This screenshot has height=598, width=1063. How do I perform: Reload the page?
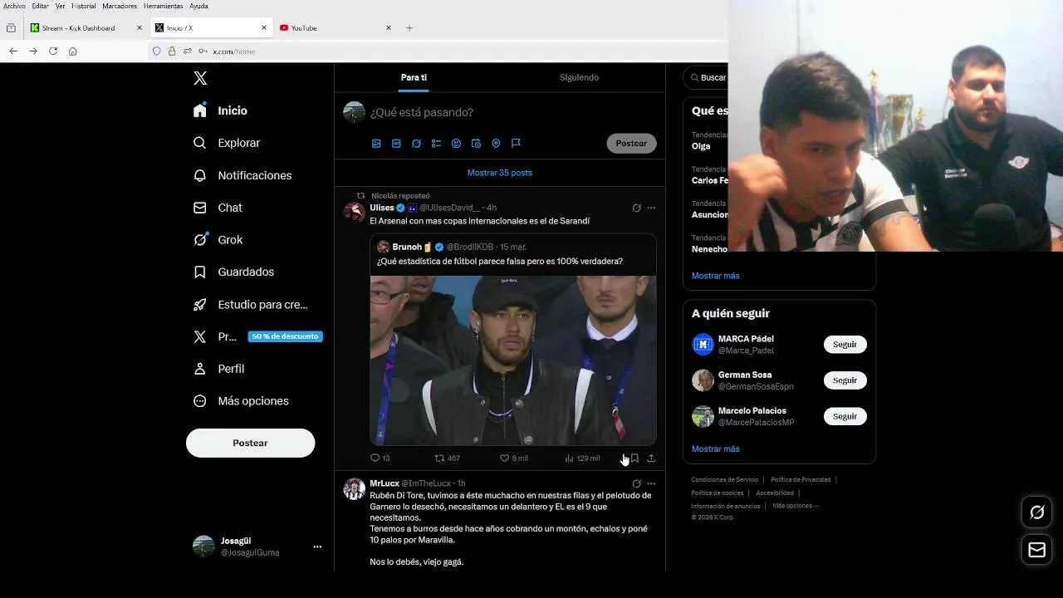[53, 51]
